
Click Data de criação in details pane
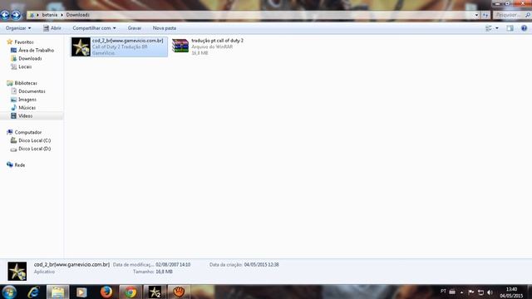[x=244, y=264]
